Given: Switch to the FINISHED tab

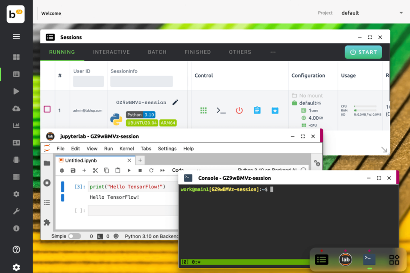Looking at the screenshot, I should tap(197, 52).
